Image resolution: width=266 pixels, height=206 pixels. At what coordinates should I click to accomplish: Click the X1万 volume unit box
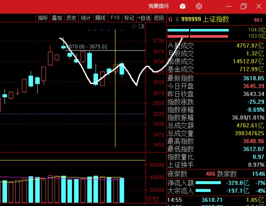click(x=152, y=200)
